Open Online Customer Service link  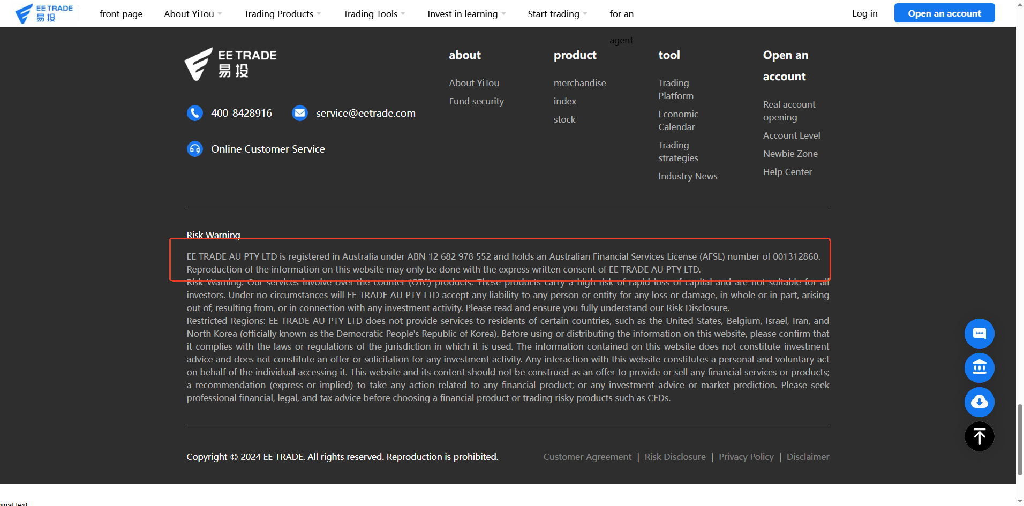(x=268, y=149)
